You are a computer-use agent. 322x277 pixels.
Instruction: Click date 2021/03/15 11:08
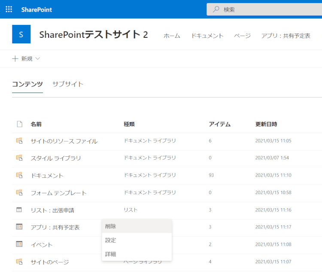273,244
